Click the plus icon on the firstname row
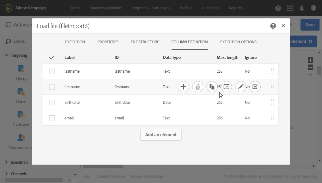322x183 pixels. [183, 87]
